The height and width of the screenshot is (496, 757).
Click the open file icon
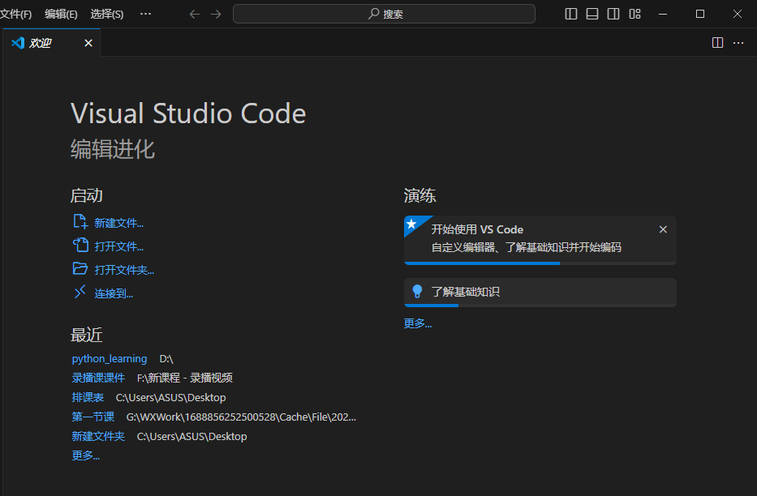tap(80, 246)
